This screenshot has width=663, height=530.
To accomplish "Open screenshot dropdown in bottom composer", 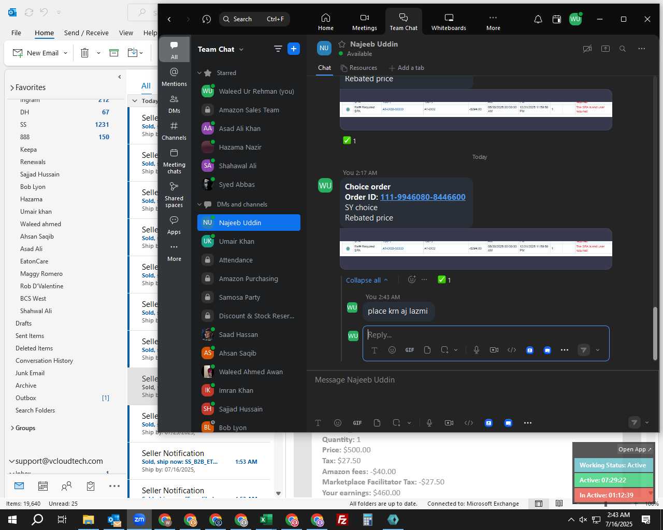I will pyautogui.click(x=409, y=423).
